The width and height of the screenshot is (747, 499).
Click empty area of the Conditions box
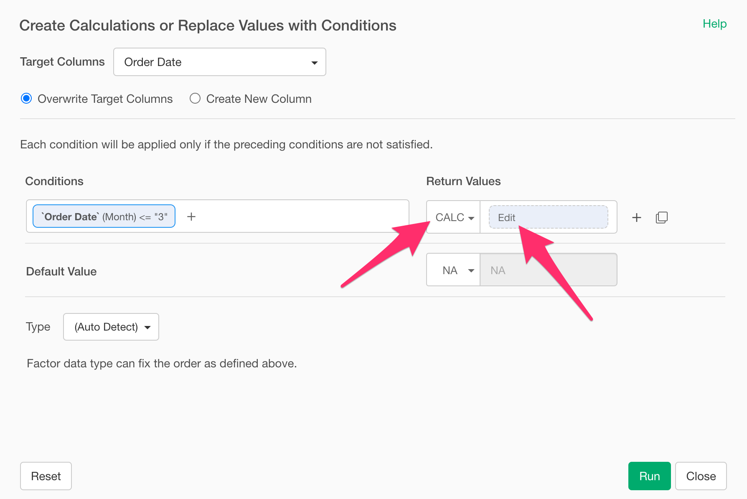tap(301, 216)
